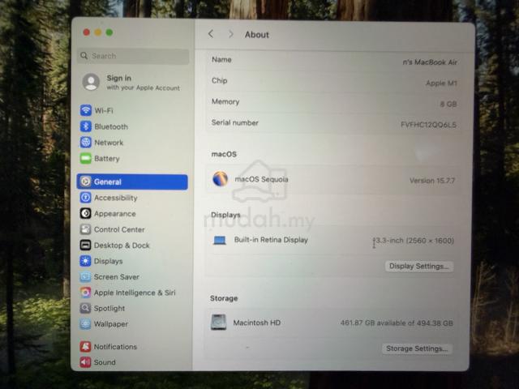The width and height of the screenshot is (519, 389).
Task: Click the 2560 × 1600 resolution text
Action: pyautogui.click(x=429, y=241)
